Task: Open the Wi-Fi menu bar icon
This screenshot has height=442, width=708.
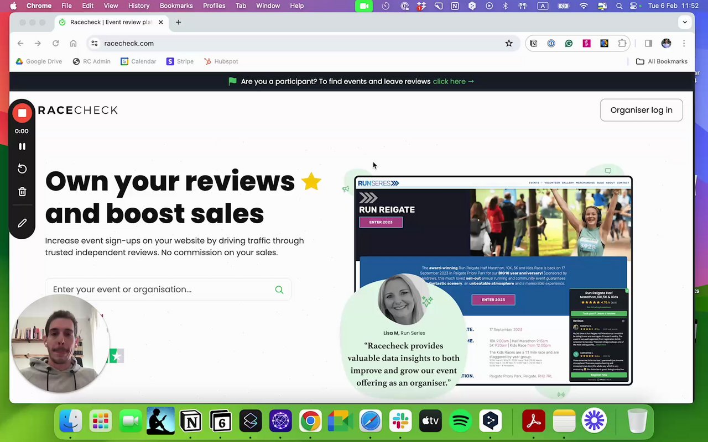Action: pos(584,6)
